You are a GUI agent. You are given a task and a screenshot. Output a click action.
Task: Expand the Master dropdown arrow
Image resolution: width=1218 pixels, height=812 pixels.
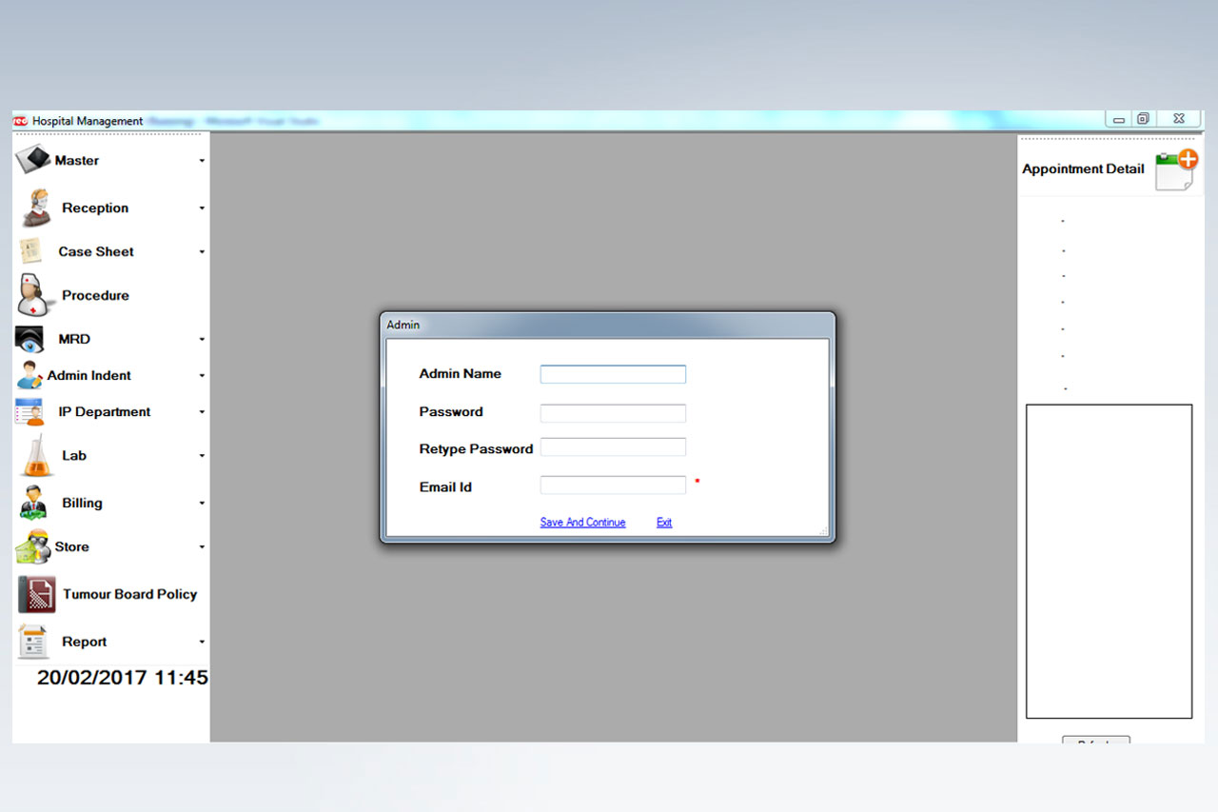pyautogui.click(x=202, y=161)
